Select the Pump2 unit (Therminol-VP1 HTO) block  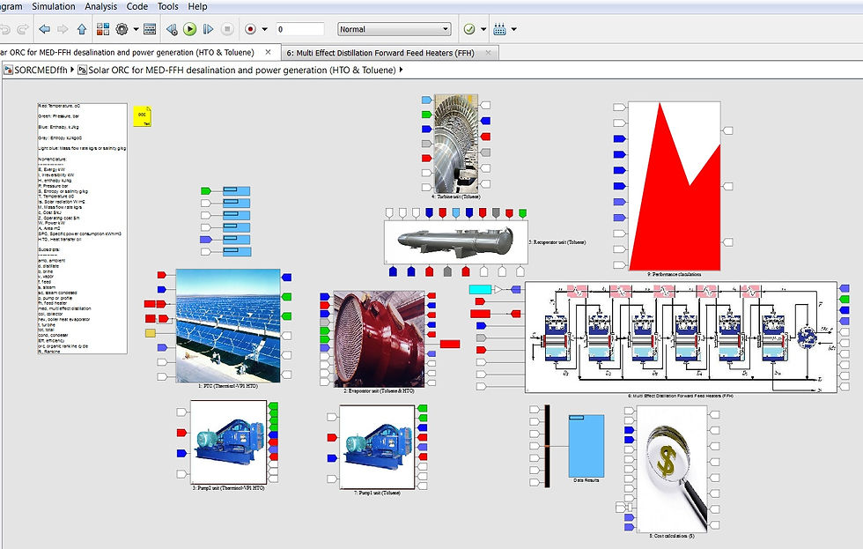pyautogui.click(x=228, y=442)
